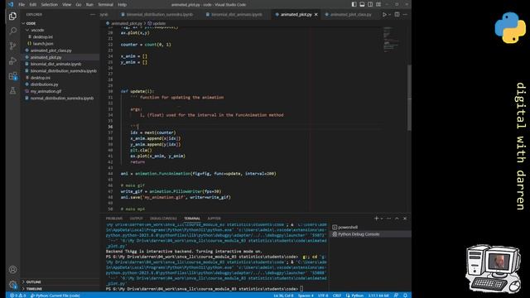
Task: Click the editor vertical scrollbar
Action: click(x=409, y=98)
